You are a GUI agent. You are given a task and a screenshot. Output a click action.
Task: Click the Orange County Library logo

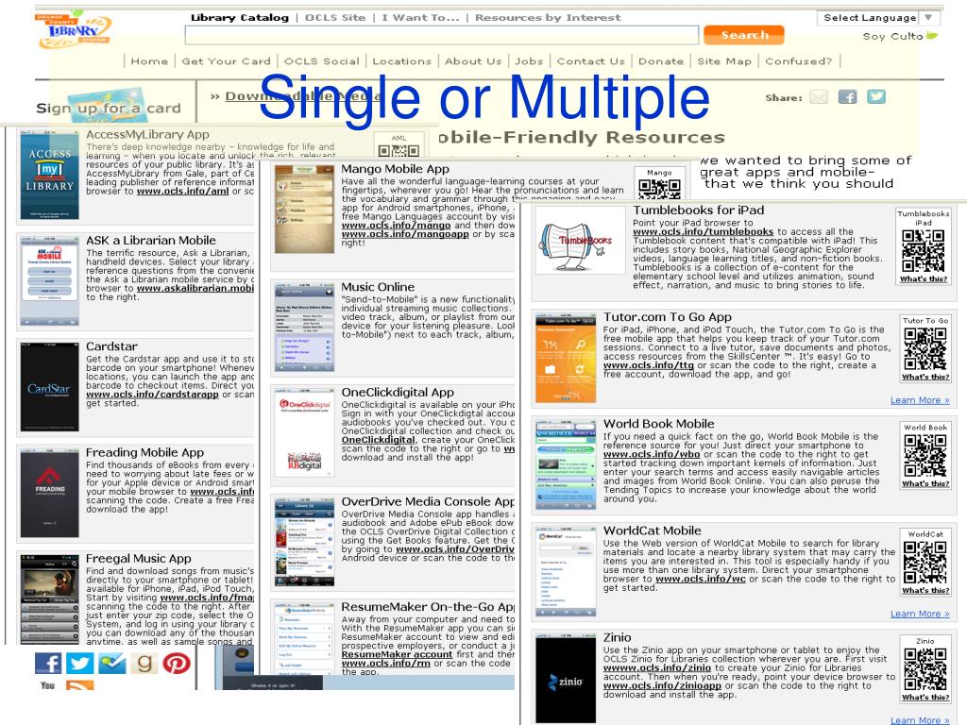[x=73, y=28]
